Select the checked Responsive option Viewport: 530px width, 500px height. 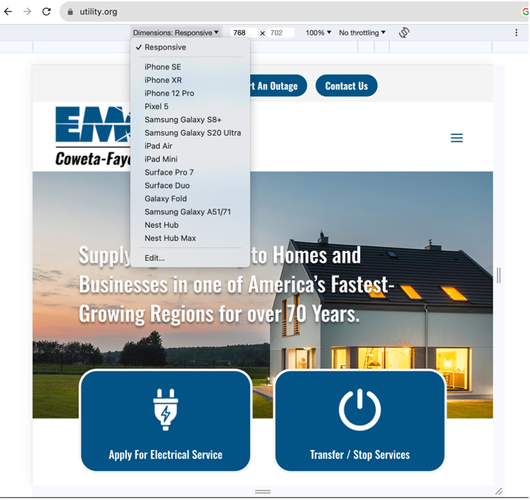click(x=165, y=47)
